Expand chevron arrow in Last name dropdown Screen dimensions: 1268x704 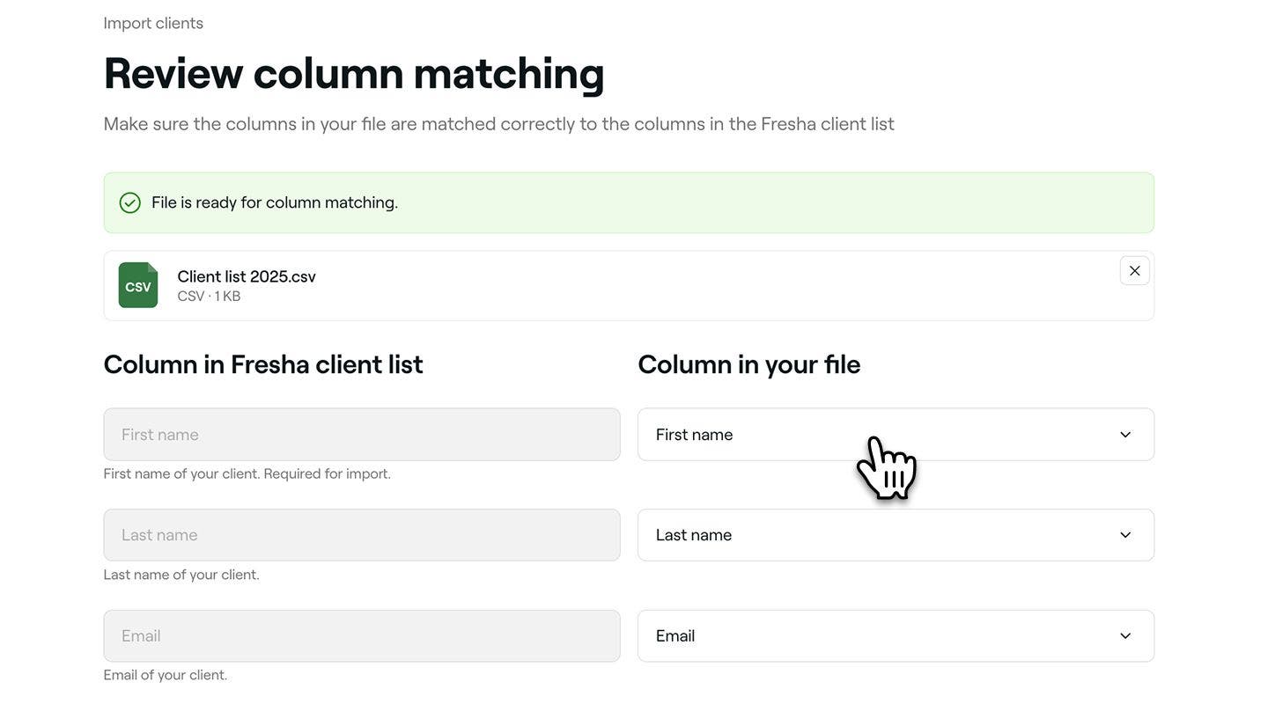tap(1125, 535)
